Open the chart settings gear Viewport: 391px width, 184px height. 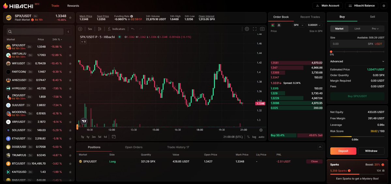tap(247, 29)
